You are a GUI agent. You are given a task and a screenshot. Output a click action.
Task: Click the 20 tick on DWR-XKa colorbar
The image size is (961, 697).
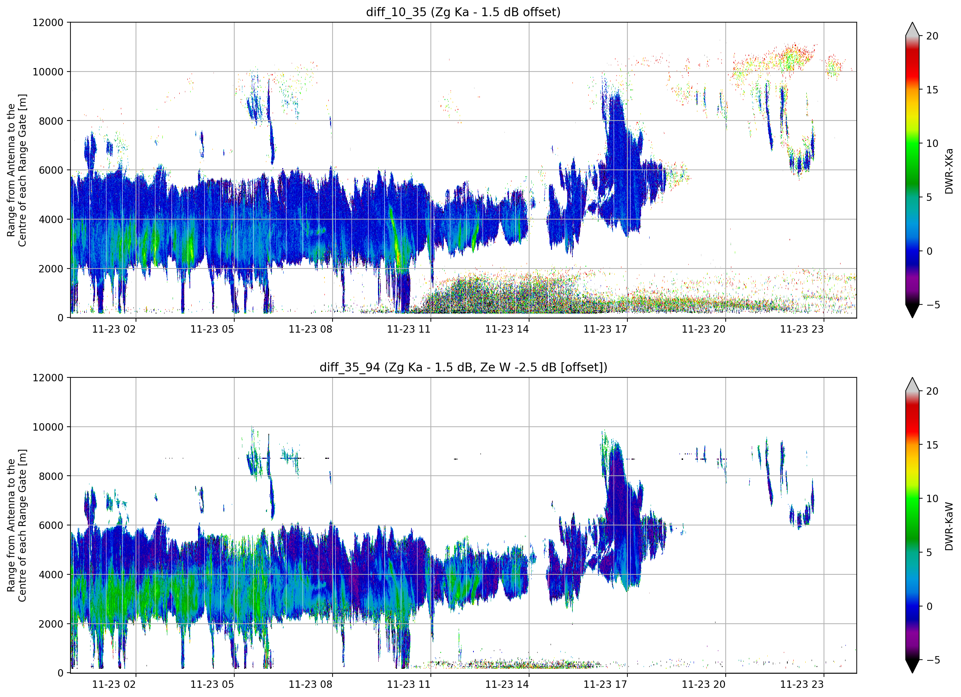click(x=932, y=36)
